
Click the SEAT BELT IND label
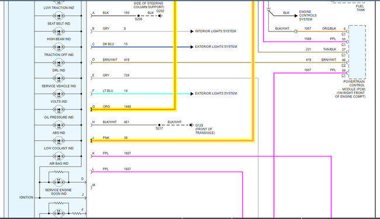58,23
